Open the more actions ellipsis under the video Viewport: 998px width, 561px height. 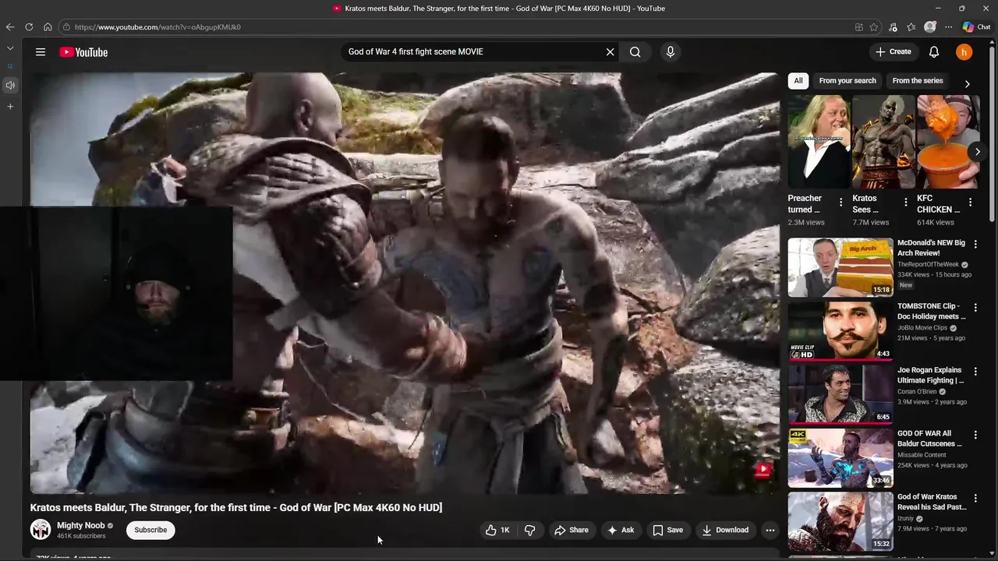pyautogui.click(x=770, y=530)
